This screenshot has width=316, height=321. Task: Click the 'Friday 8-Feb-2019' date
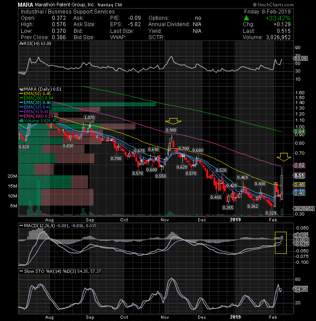point(267,12)
